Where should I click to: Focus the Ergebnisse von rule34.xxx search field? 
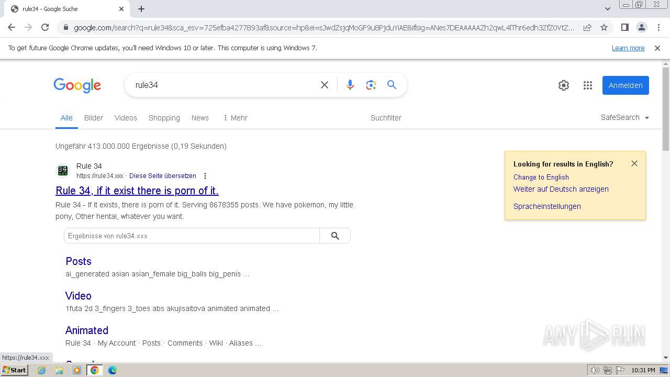192,236
